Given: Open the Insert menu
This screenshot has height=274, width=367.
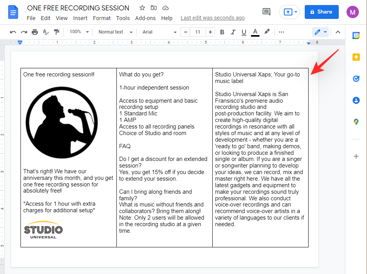Looking at the screenshot, I should 80,18.
